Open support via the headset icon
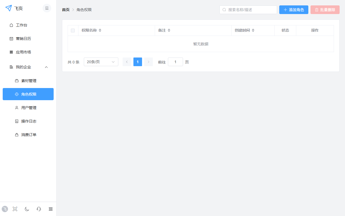 39,209
